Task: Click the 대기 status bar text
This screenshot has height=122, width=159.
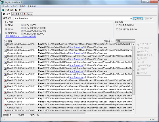Action: 3,119
